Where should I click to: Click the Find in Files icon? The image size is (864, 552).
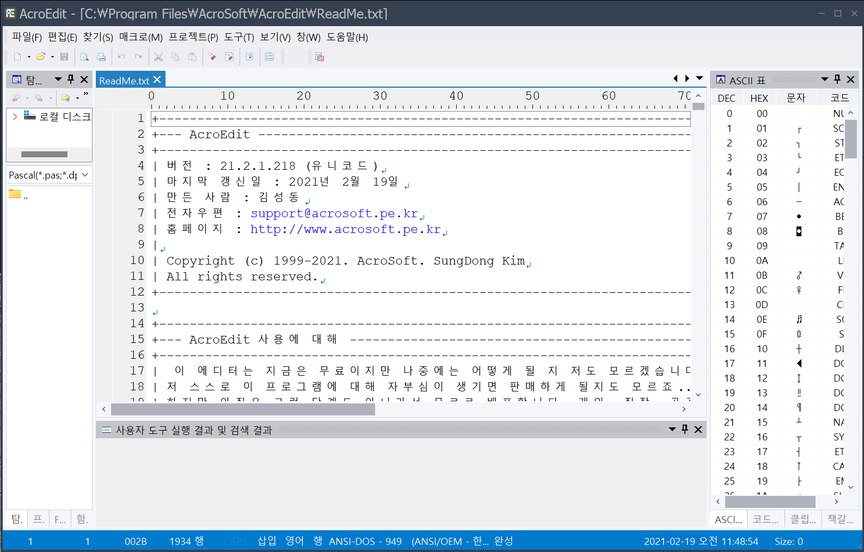tap(229, 57)
